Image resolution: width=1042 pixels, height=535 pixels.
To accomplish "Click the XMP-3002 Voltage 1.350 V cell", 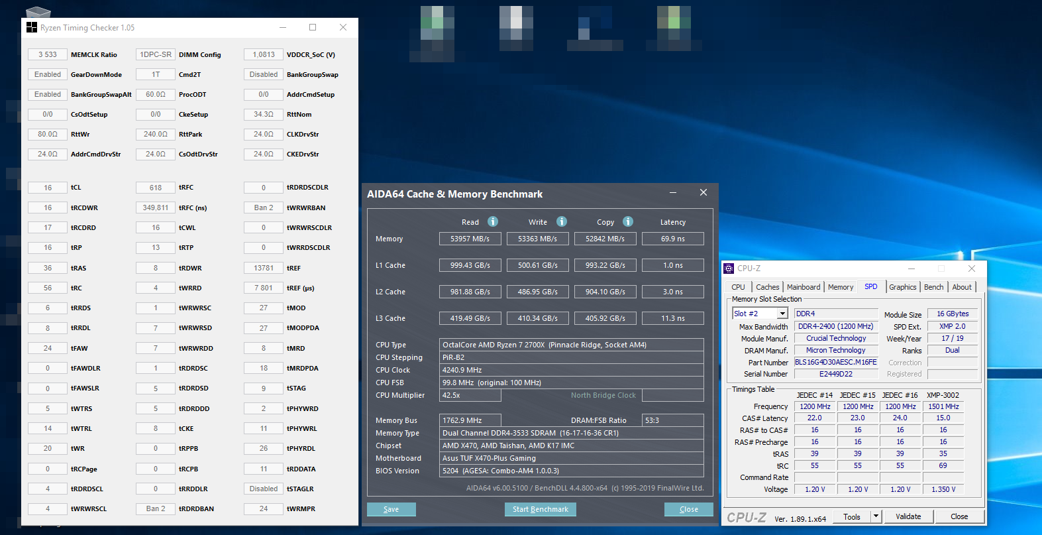I will click(x=943, y=489).
